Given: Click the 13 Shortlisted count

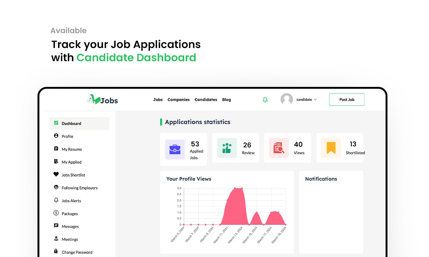Looking at the screenshot, I should [x=353, y=144].
